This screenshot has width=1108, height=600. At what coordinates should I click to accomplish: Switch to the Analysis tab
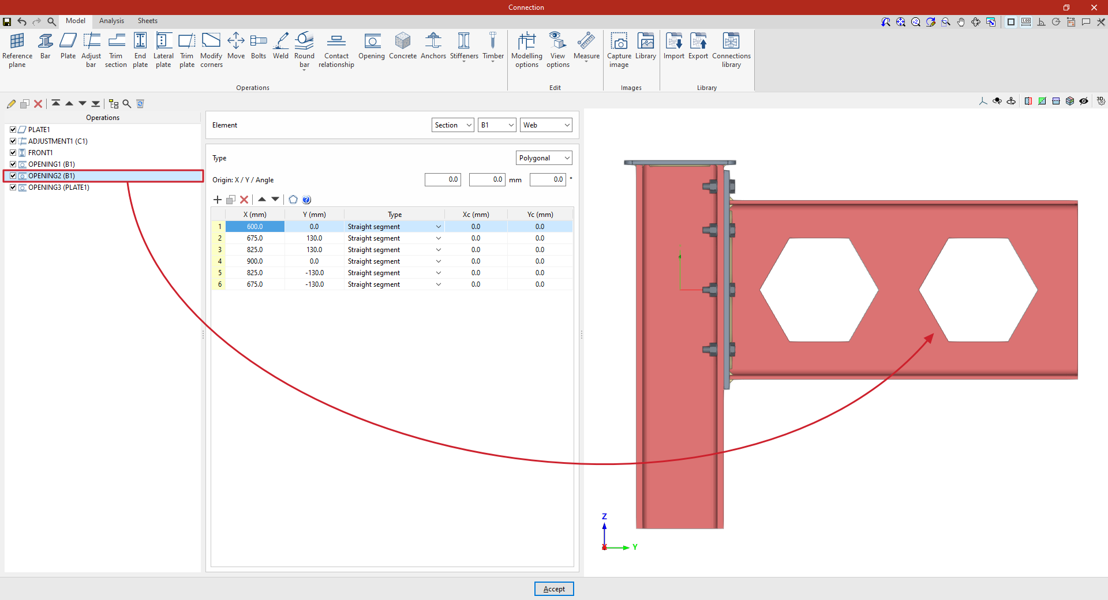pos(111,21)
